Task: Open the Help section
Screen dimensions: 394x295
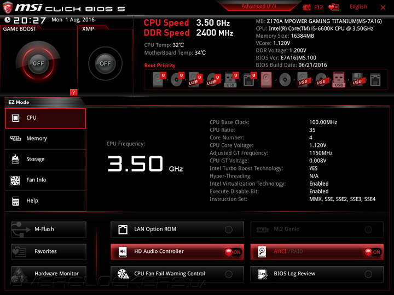Action: pyautogui.click(x=45, y=201)
